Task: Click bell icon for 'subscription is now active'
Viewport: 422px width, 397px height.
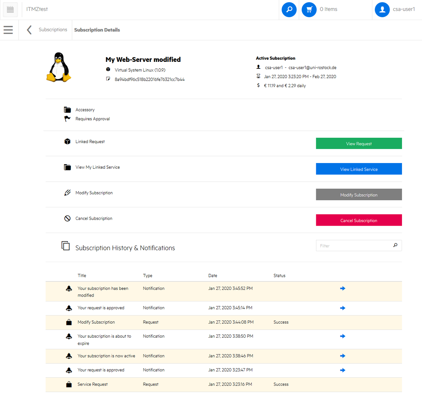Action: tap(69, 356)
